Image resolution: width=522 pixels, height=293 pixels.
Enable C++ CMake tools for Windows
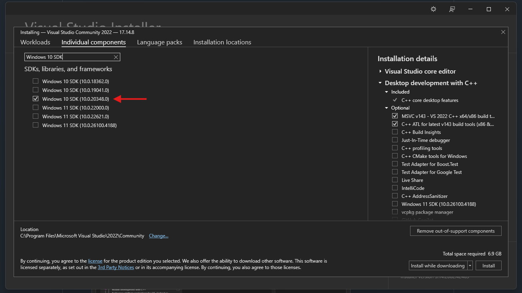(395, 156)
